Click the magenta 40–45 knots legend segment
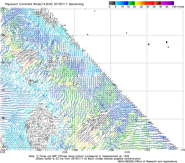 coord(164,3)
